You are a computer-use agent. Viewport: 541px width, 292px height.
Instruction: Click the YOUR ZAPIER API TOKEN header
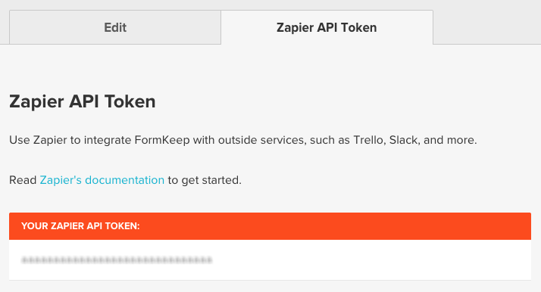(80, 226)
